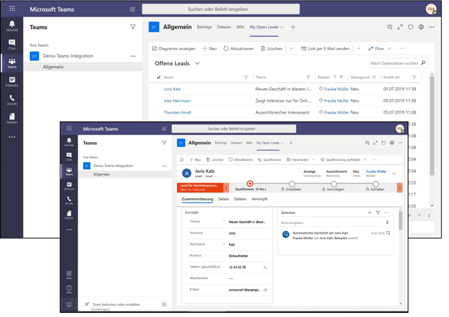Click the back window vertical scrollbar

(x=432, y=126)
